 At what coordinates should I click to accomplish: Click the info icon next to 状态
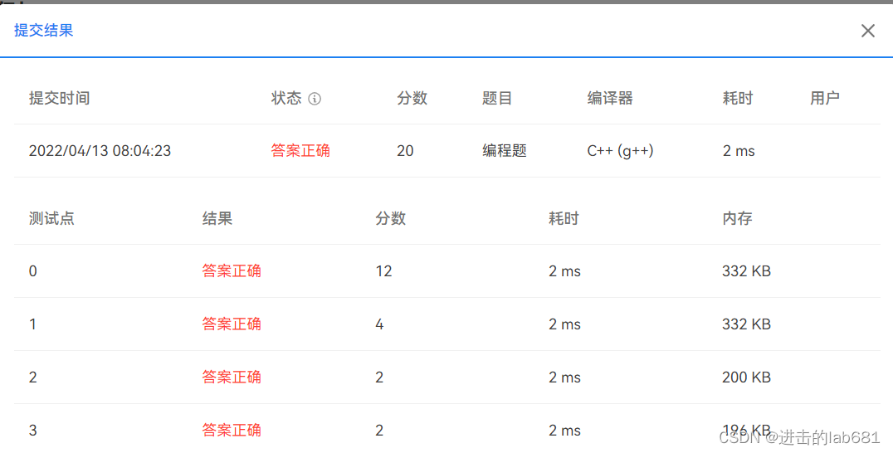point(315,99)
